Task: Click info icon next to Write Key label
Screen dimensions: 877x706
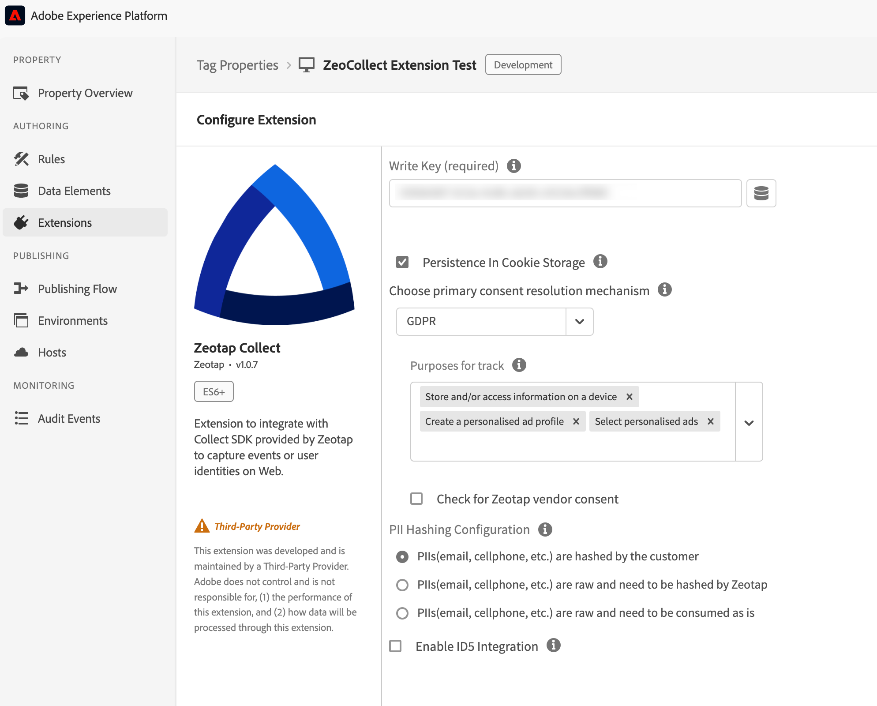Action: [513, 166]
